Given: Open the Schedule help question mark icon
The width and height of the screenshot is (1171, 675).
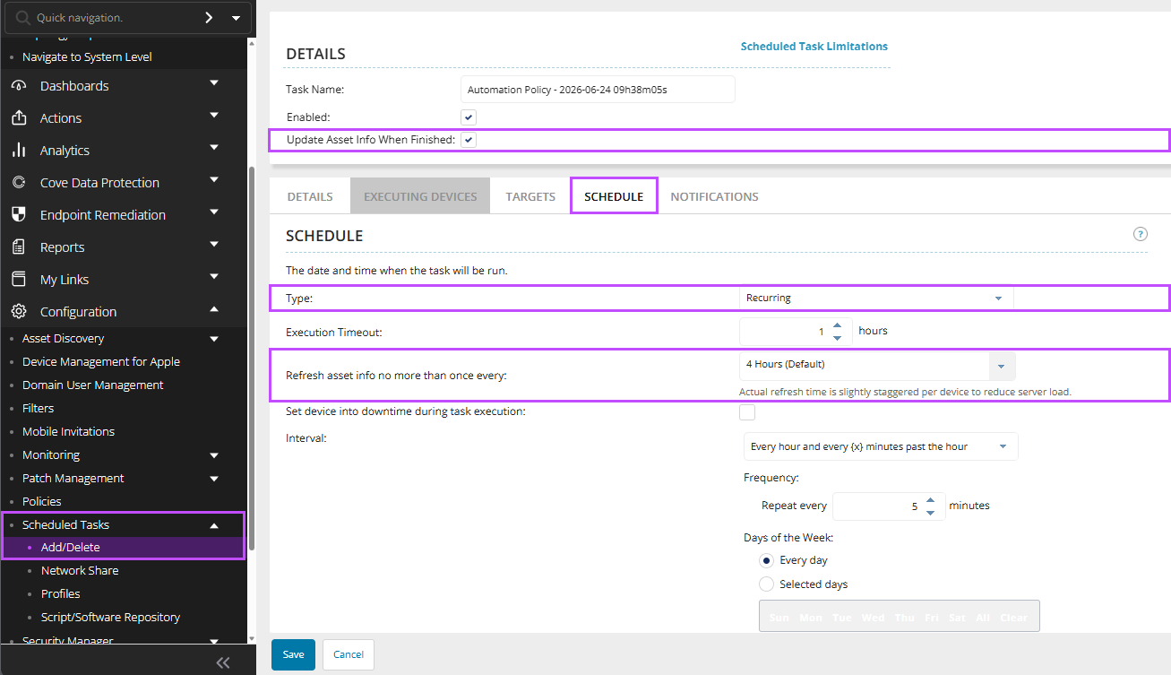Looking at the screenshot, I should 1141,234.
